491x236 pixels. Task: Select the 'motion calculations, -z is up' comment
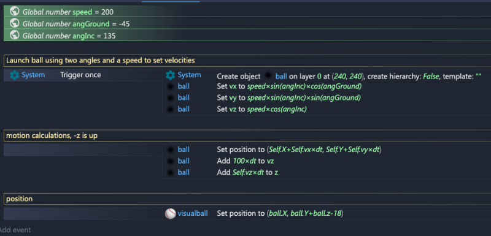(x=247, y=135)
